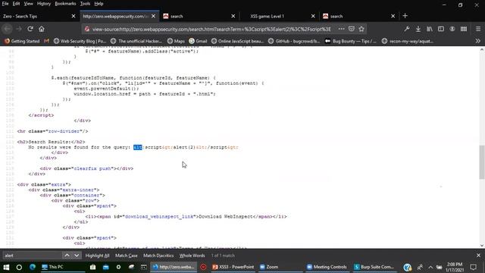This screenshot has height=273, width=485.
Task: Click the highlighted &lt; entity in source
Action: click(138, 147)
